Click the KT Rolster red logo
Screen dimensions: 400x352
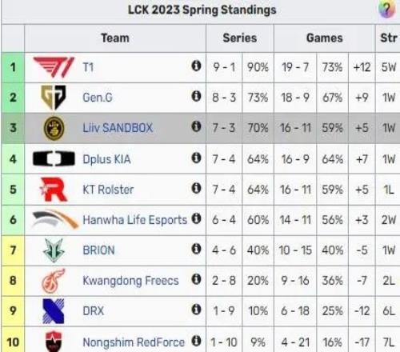(54, 189)
